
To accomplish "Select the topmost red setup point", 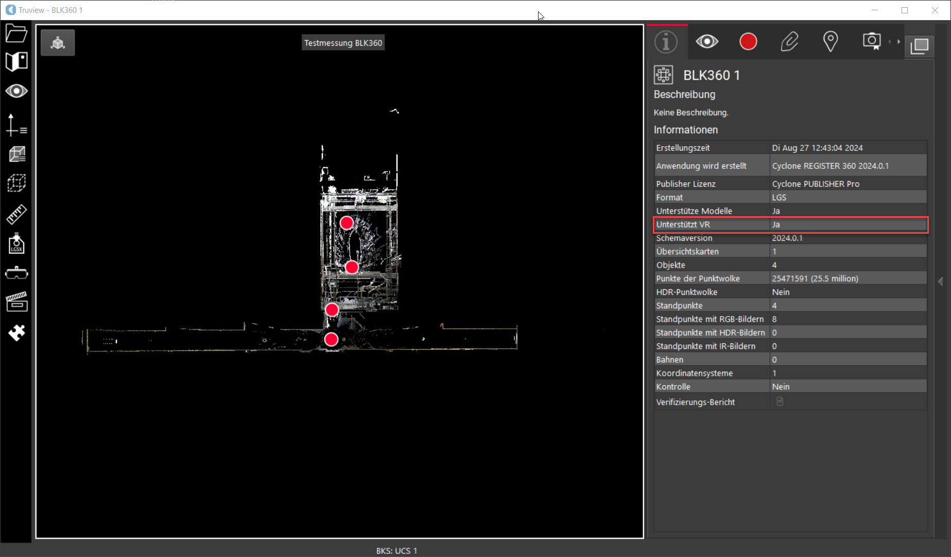I will pos(347,223).
